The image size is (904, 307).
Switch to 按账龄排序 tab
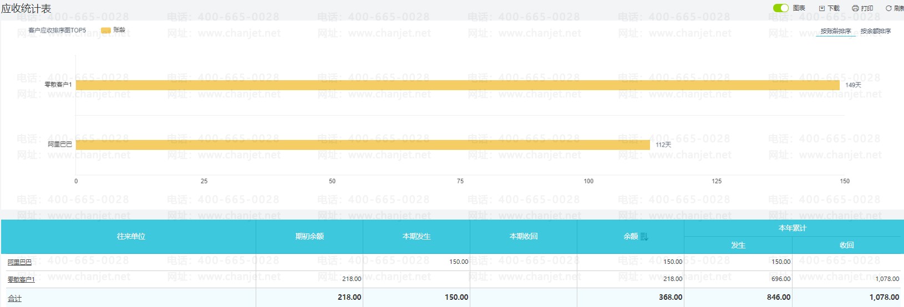coord(835,32)
